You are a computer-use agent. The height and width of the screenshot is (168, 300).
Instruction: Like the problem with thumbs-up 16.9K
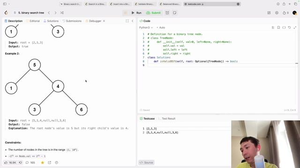tap(10, 162)
